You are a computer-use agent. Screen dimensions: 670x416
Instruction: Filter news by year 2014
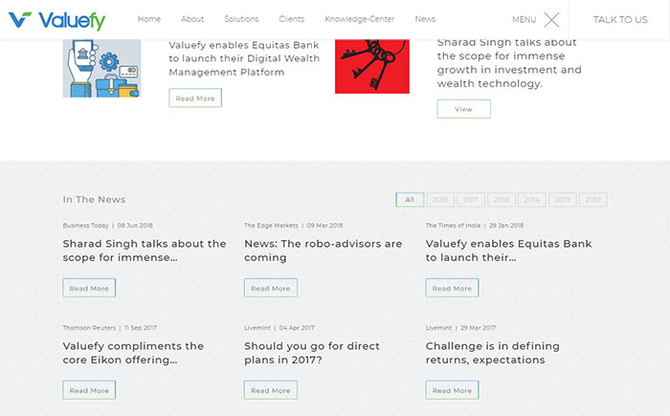click(532, 200)
